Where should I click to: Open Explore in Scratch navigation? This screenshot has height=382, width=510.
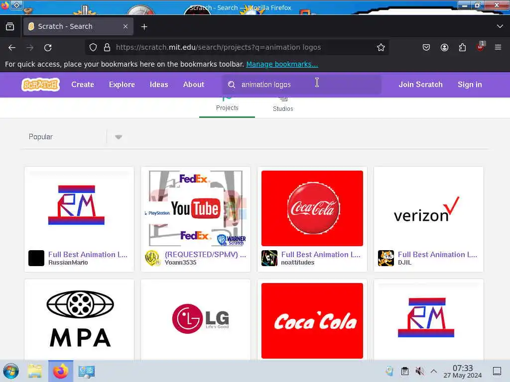122,85
